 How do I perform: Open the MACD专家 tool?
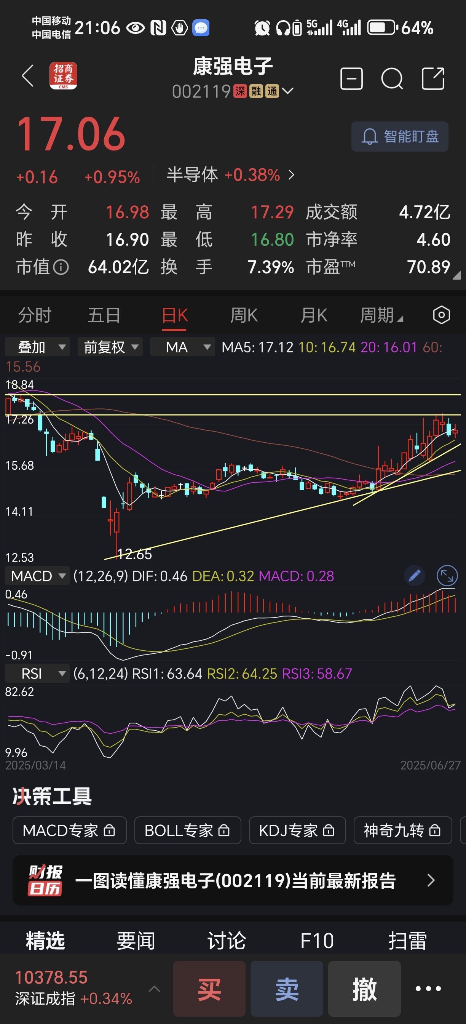(x=70, y=830)
